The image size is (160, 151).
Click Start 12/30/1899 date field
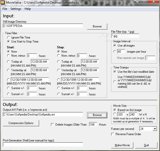(x=30, y=80)
